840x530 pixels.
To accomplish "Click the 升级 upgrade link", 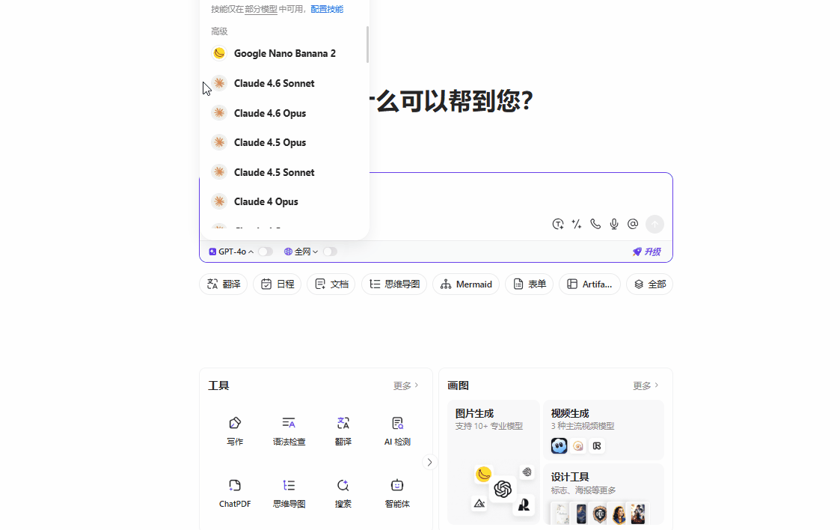I will pyautogui.click(x=646, y=252).
